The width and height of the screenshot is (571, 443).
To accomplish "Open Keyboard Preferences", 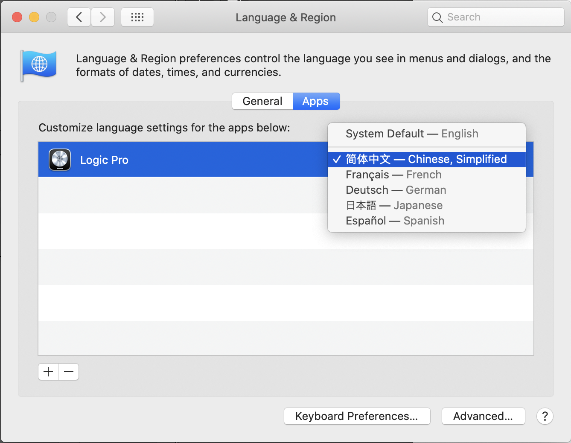I will pyautogui.click(x=357, y=416).
